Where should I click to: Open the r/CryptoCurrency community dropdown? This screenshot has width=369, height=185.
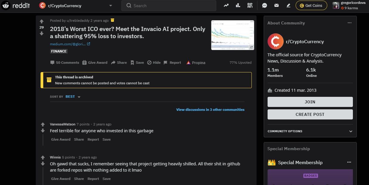click(x=76, y=5)
